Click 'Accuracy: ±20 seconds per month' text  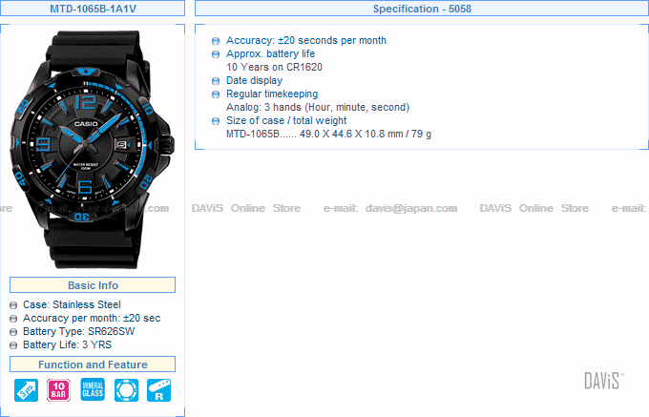[x=305, y=40]
